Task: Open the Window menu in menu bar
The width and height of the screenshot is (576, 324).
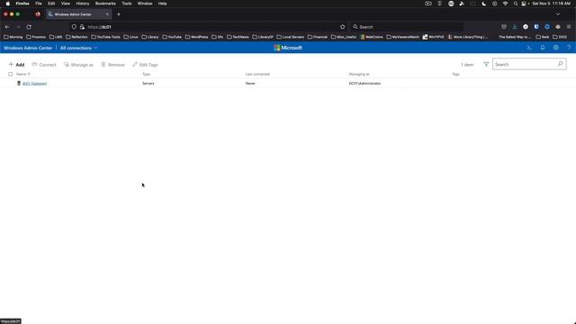Action: (x=145, y=4)
